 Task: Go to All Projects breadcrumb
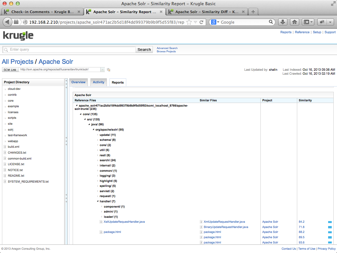(18, 62)
